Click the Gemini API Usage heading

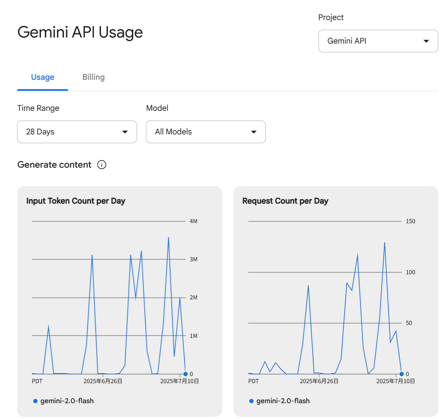pyautogui.click(x=80, y=32)
